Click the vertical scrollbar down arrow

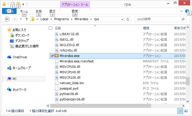click(x=188, y=101)
